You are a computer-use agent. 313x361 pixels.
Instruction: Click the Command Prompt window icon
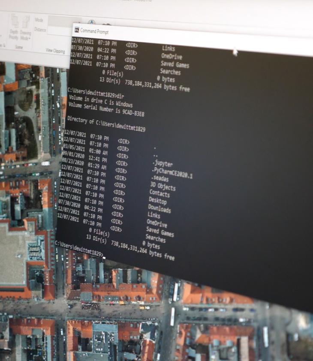coord(77,30)
